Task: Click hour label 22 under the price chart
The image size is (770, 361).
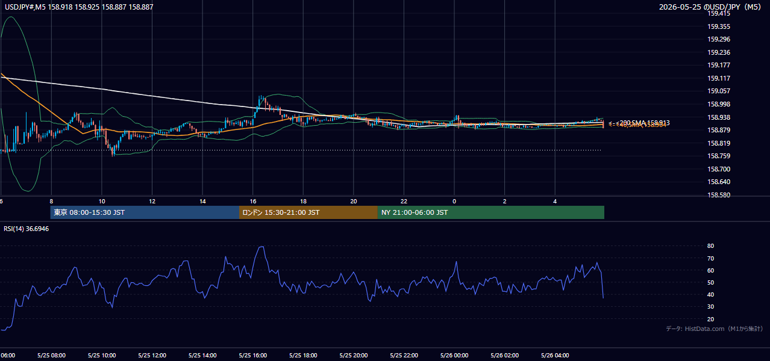Action: click(404, 201)
